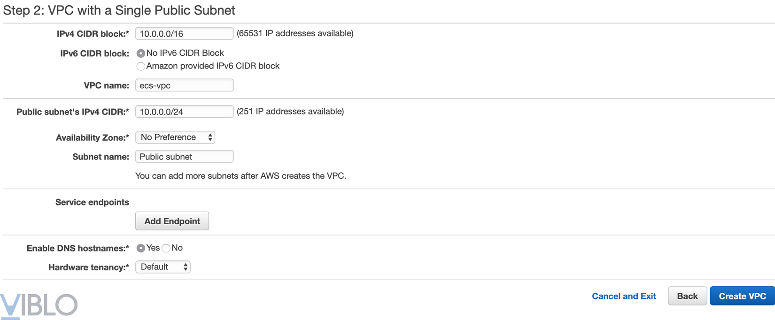Select the Subnet name input box
Image resolution: width=775 pixels, height=320 pixels.
(x=184, y=157)
